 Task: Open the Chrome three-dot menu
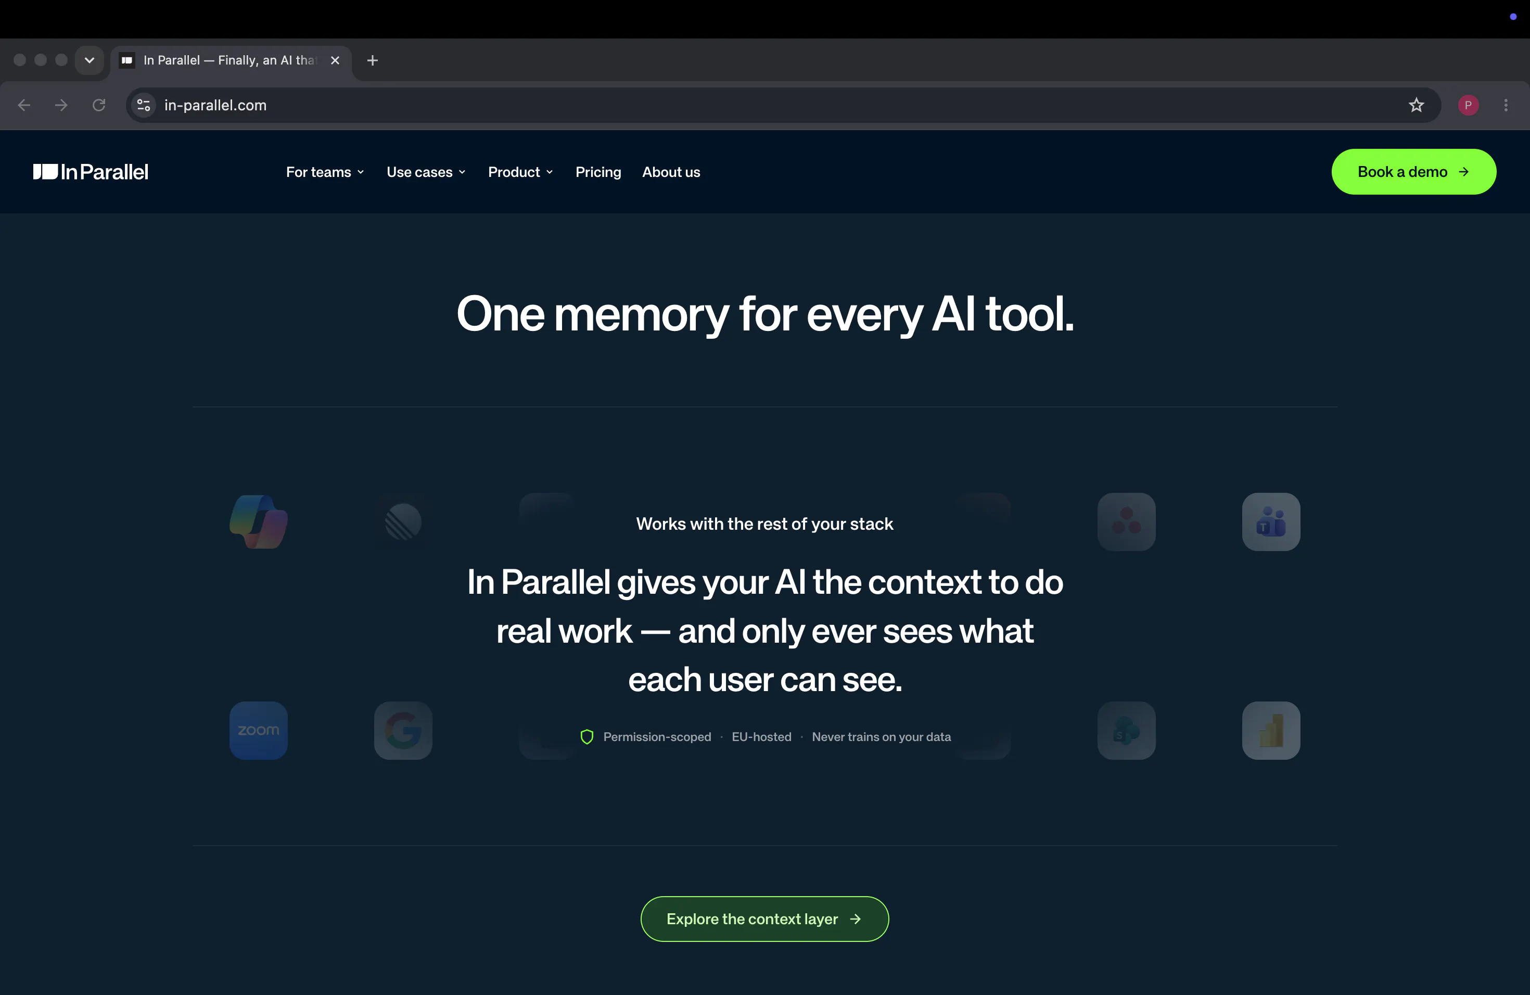(1506, 105)
